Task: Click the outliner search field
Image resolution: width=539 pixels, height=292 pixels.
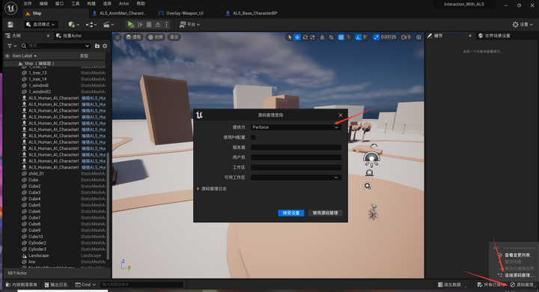Action: tap(55, 46)
